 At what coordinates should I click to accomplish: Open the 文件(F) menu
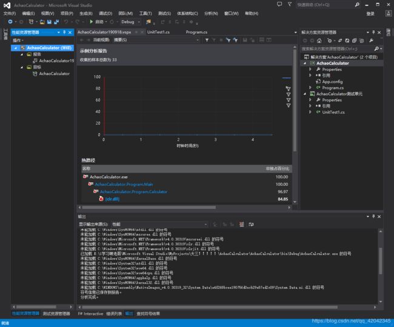[x=10, y=13]
